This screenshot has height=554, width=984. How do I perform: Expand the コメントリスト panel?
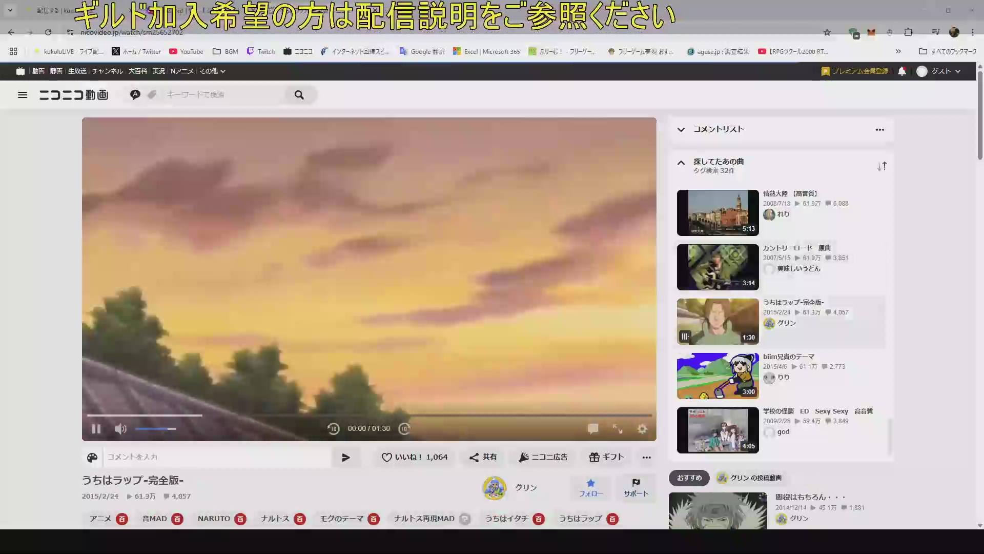tap(681, 130)
